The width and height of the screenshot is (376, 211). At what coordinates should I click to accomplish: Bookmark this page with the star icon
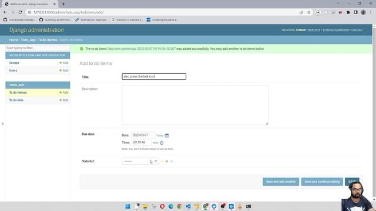coord(309,12)
